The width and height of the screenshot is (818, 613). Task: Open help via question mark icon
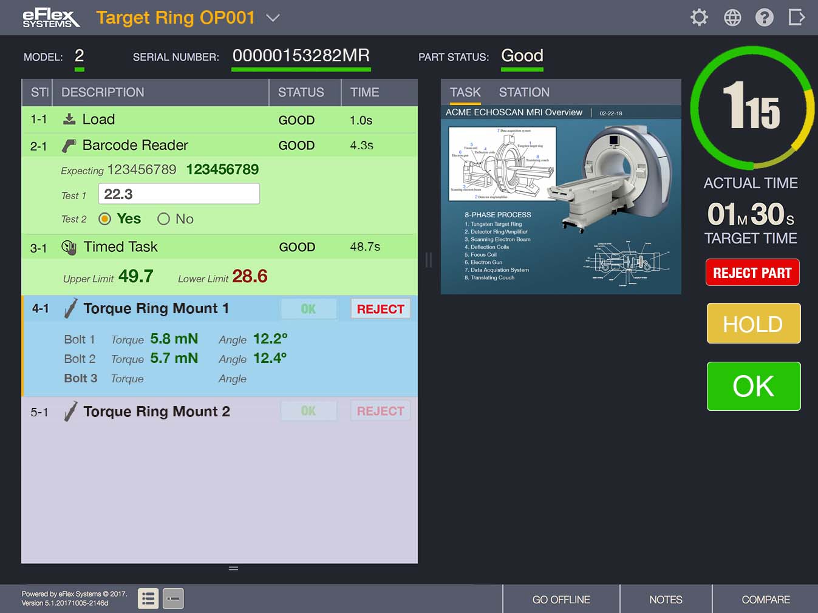764,18
